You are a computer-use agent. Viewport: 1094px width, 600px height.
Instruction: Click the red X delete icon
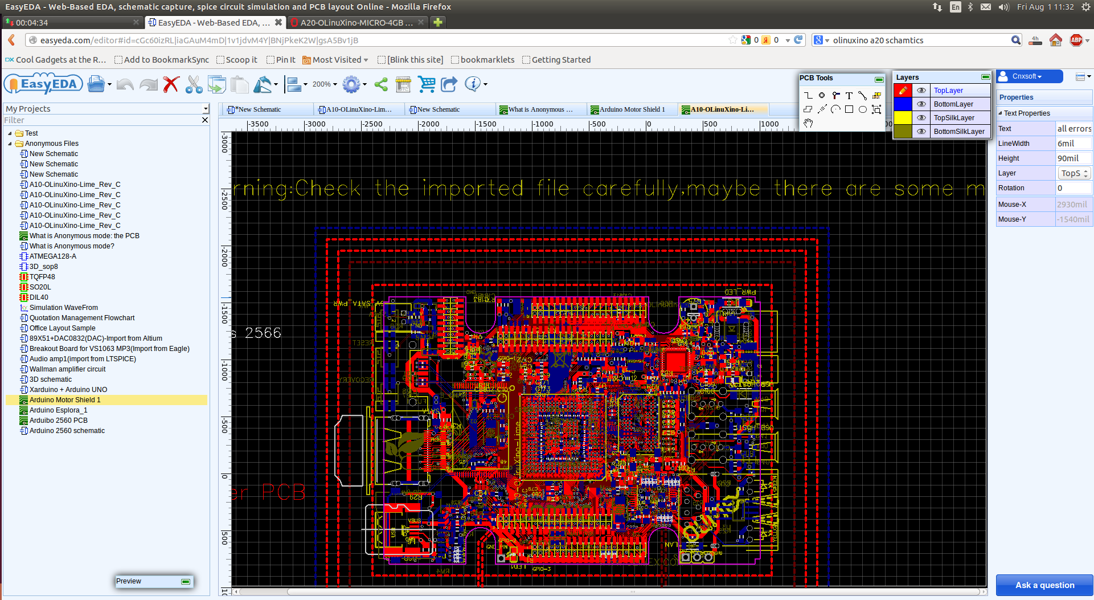[x=171, y=85]
